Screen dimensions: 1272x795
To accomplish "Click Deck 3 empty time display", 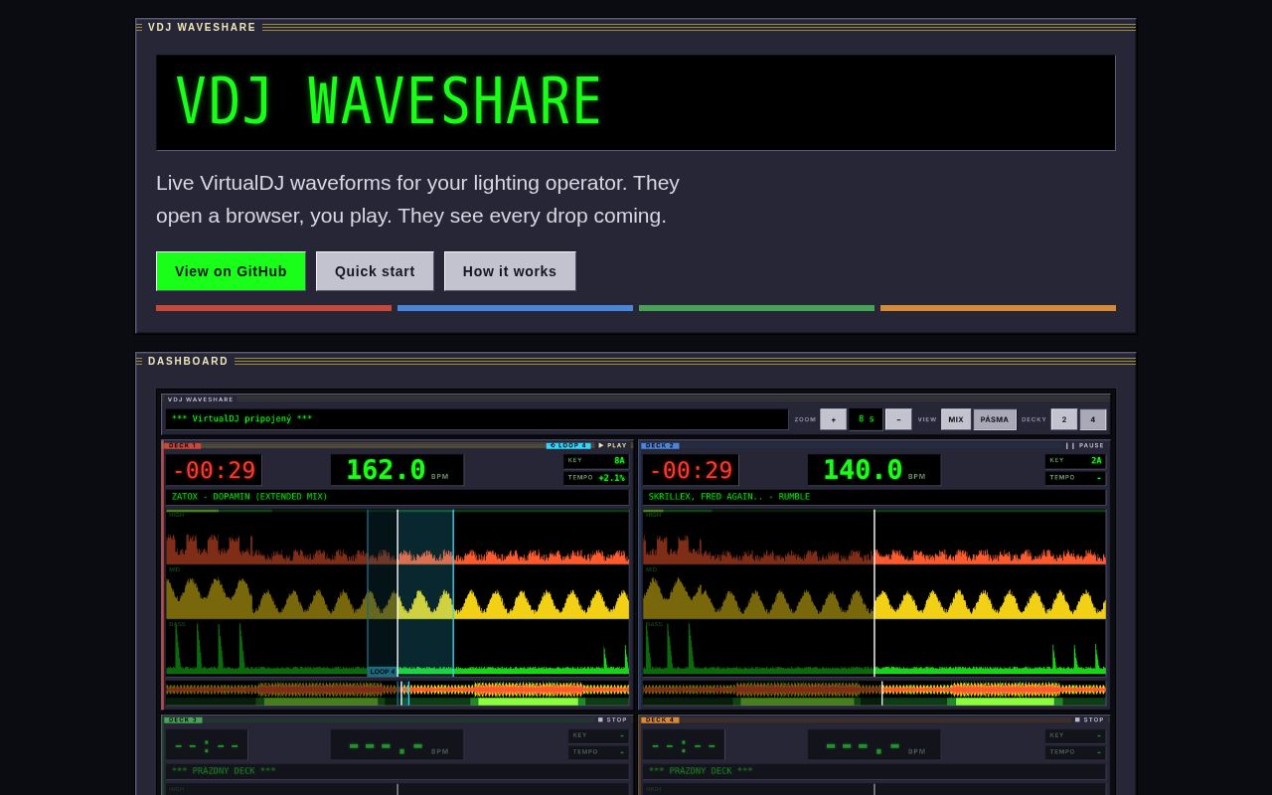I will point(208,744).
